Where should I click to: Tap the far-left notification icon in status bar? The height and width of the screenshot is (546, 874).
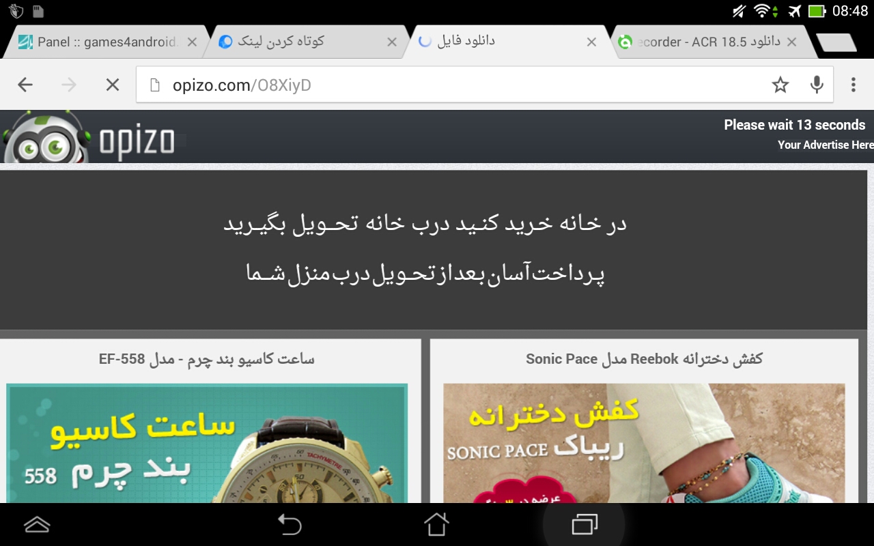coord(16,11)
